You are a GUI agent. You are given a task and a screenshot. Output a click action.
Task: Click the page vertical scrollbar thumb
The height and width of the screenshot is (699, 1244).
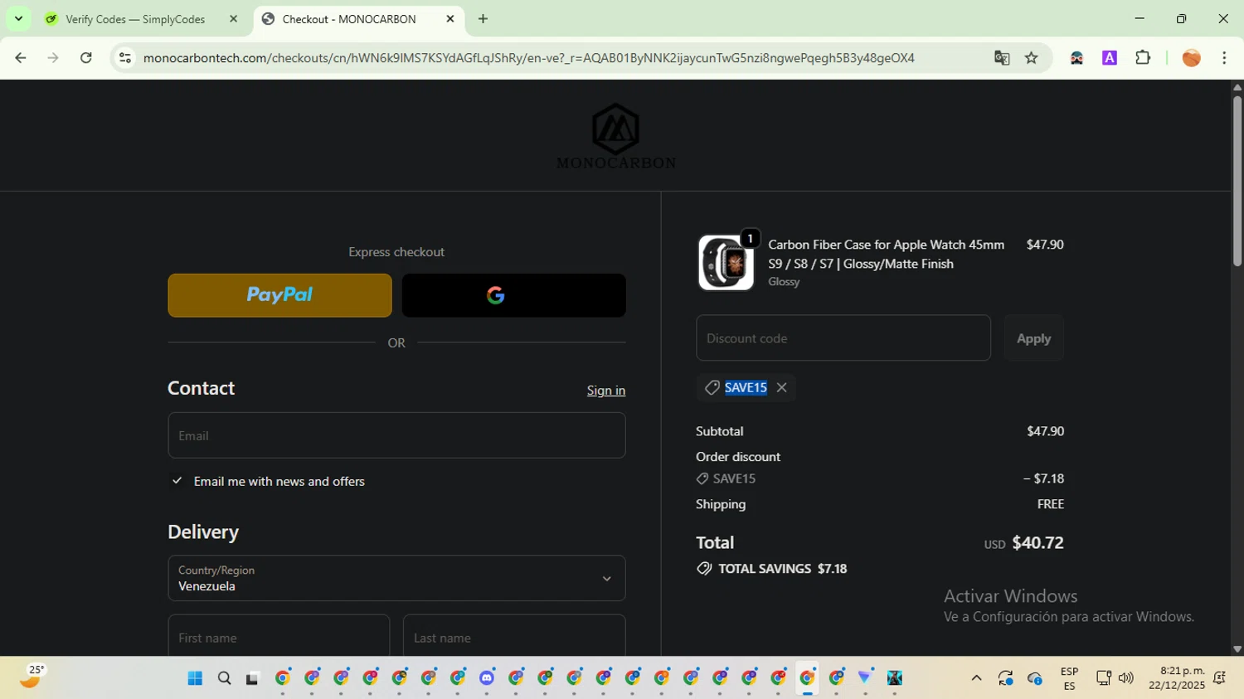(1237, 181)
